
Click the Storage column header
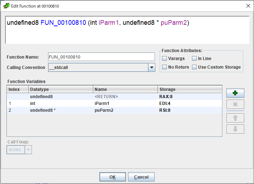click(x=190, y=89)
